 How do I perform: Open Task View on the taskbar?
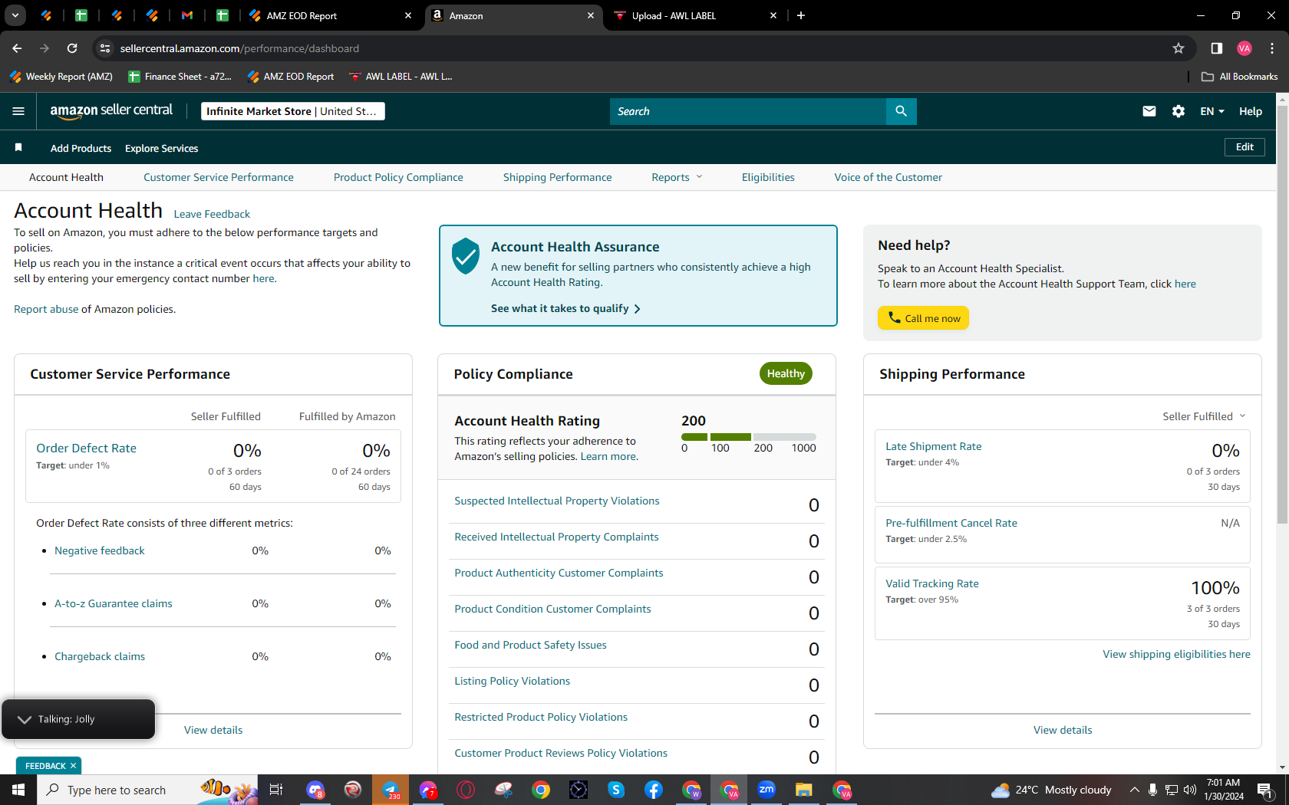pos(276,790)
